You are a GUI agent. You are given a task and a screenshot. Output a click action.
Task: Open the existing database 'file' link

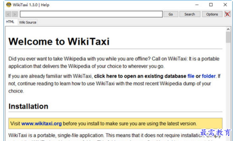click(191, 76)
